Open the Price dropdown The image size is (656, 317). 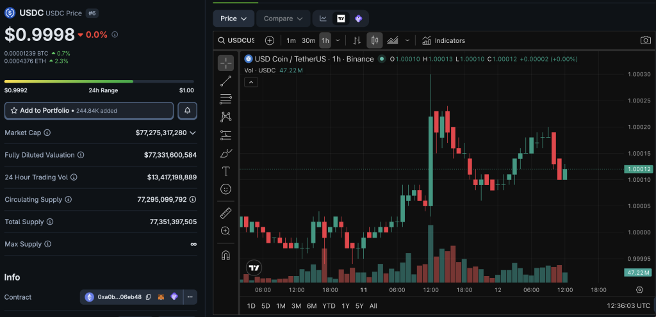tap(233, 19)
